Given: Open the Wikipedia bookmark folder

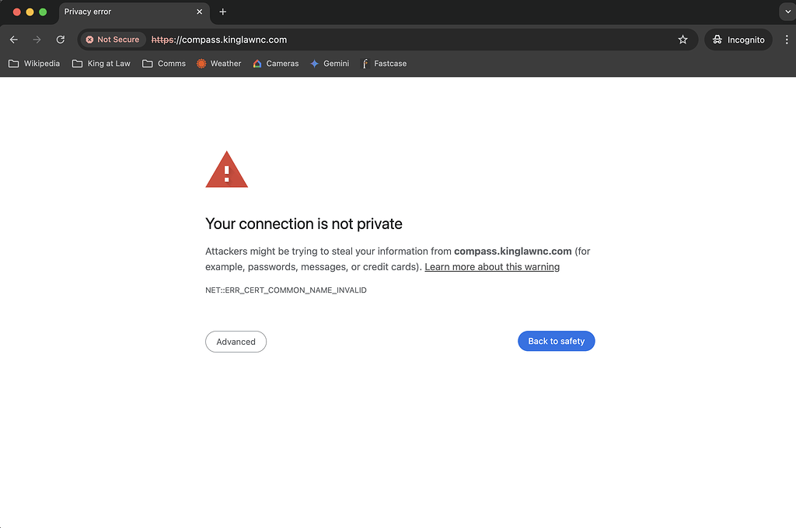Looking at the screenshot, I should pos(34,64).
